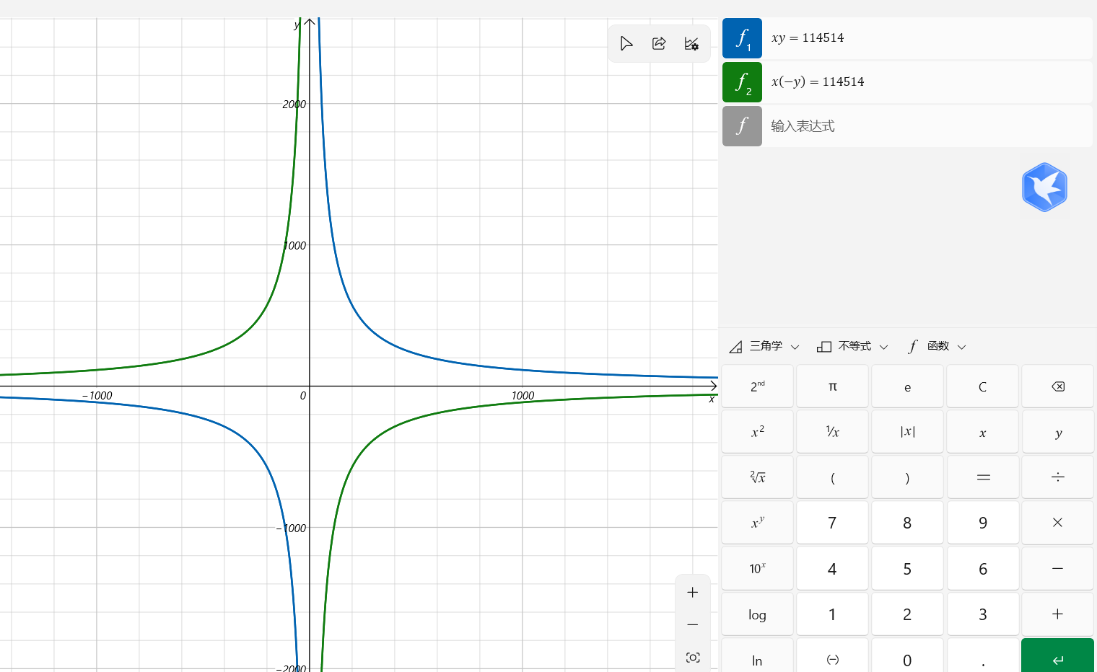Toggle visibility of f1 blue function
This screenshot has width=1097, height=672.
pyautogui.click(x=742, y=38)
